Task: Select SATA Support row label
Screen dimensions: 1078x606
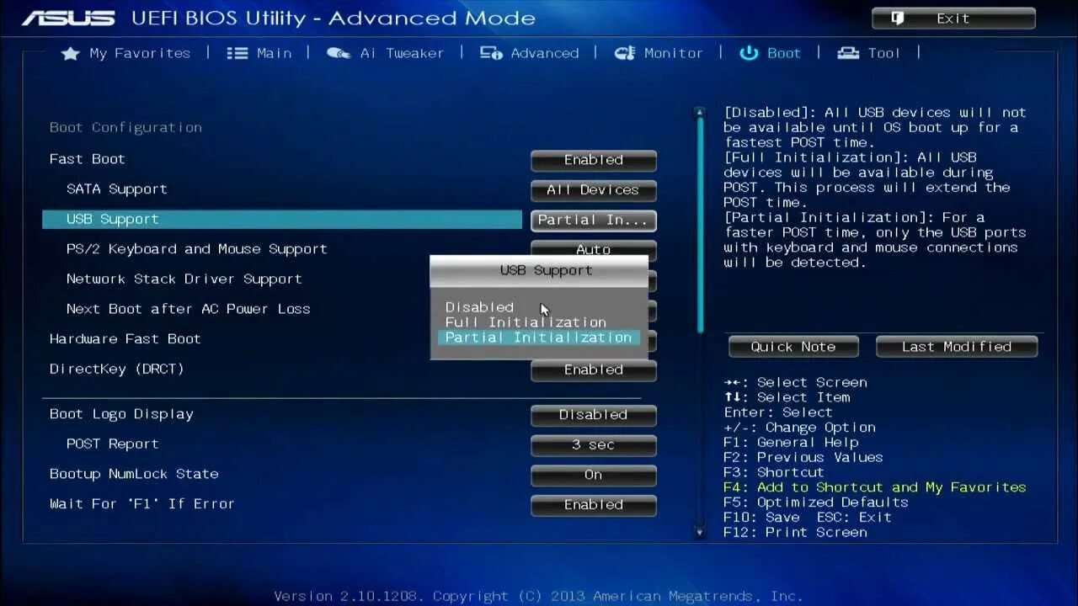Action: pyautogui.click(x=117, y=189)
